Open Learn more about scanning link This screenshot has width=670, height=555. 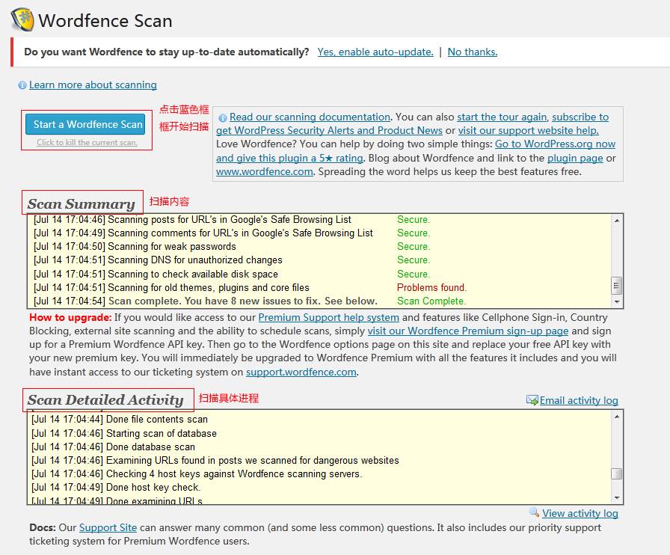tap(93, 85)
